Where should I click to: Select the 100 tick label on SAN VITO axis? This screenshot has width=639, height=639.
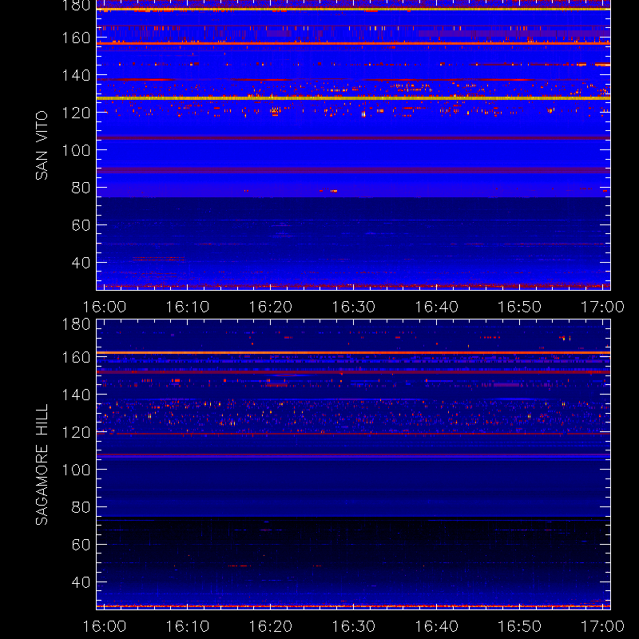76,150
